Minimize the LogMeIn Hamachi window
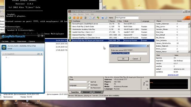 (38, 36)
